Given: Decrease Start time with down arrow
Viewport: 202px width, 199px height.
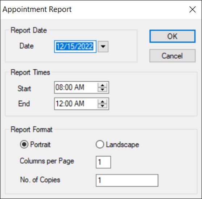Looking at the screenshot, I should [102, 90].
